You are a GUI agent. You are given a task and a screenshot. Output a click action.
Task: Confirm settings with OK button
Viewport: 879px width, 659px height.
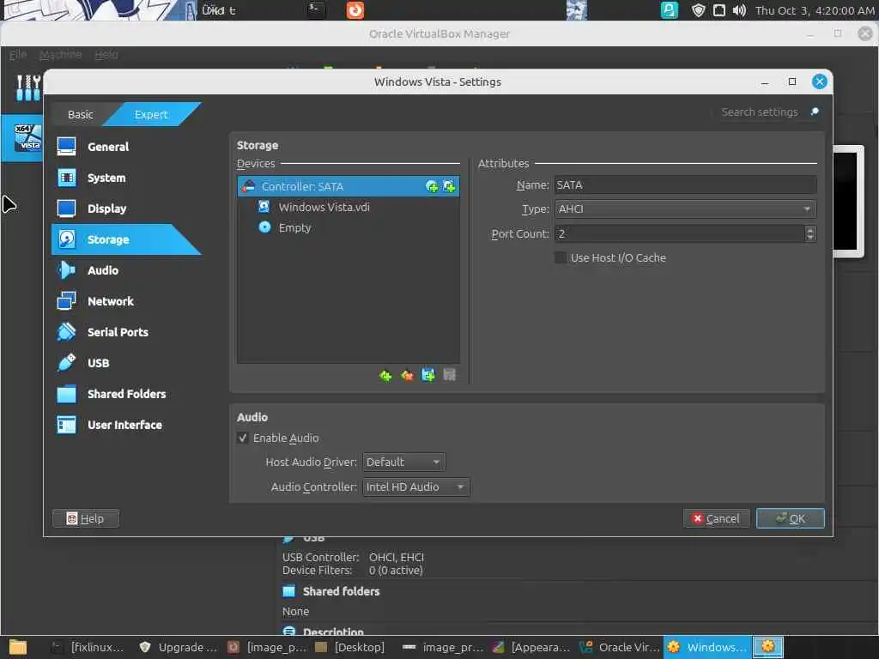(x=790, y=518)
